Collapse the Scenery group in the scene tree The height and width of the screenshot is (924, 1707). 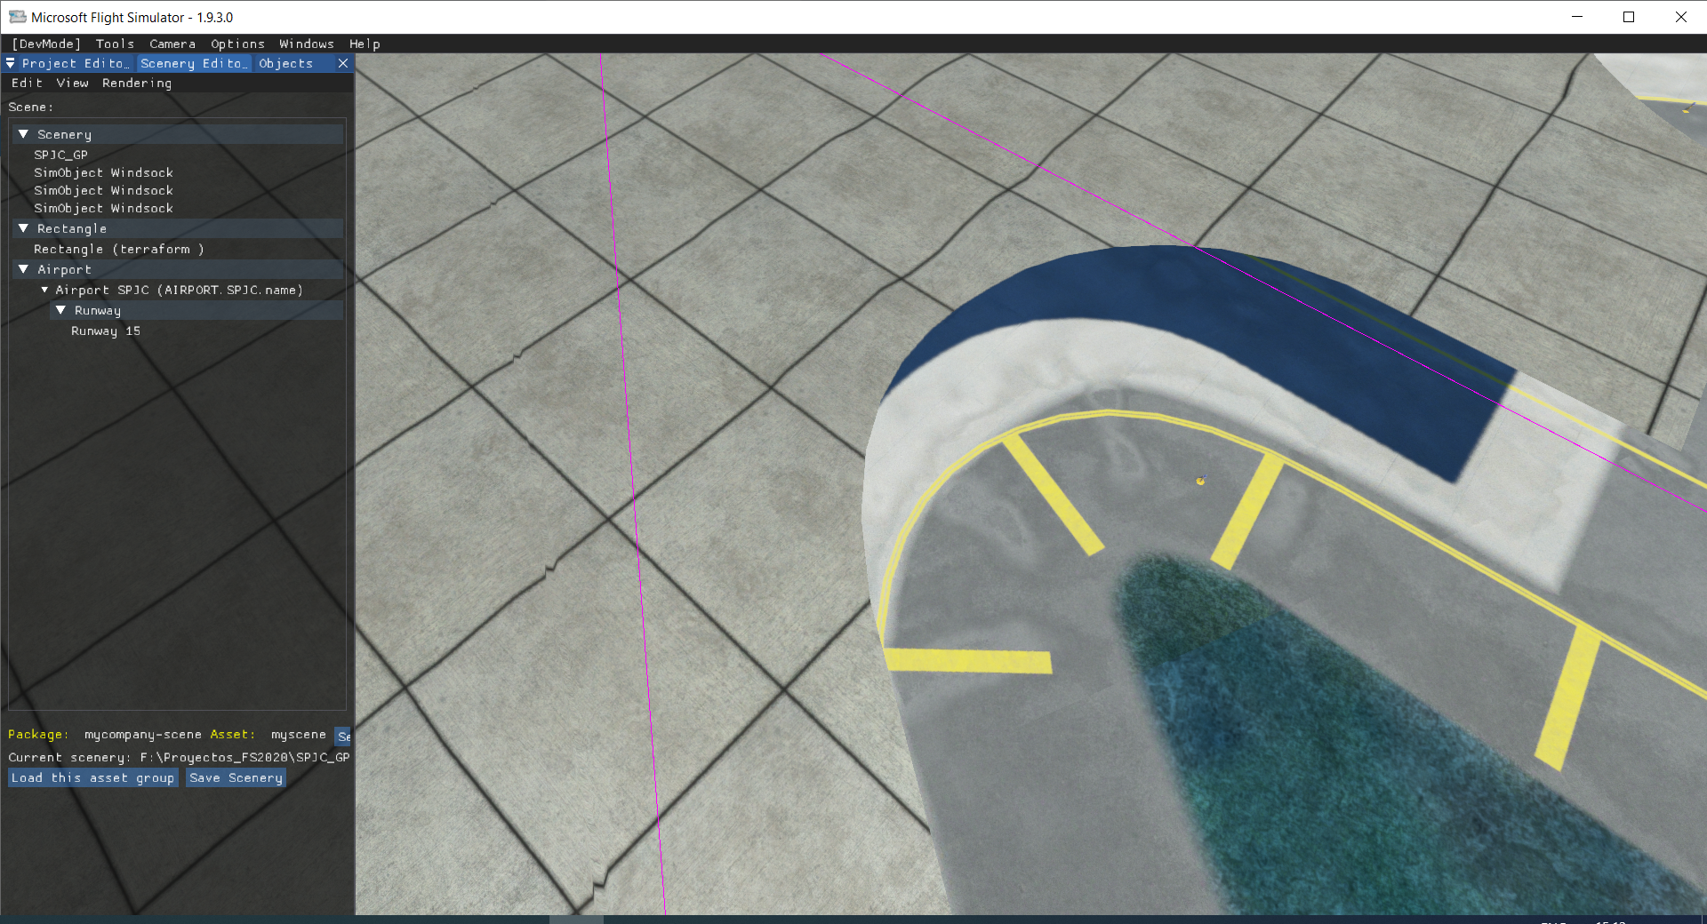pos(23,133)
